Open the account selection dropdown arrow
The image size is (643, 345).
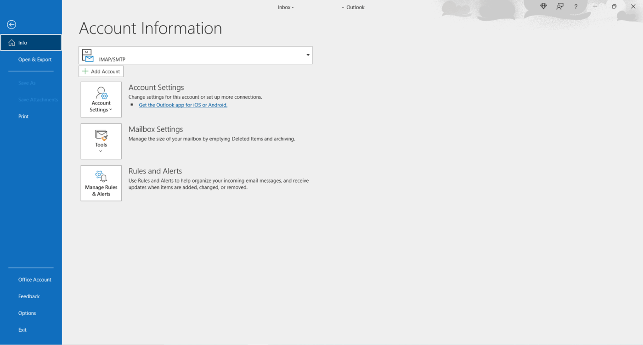point(308,55)
